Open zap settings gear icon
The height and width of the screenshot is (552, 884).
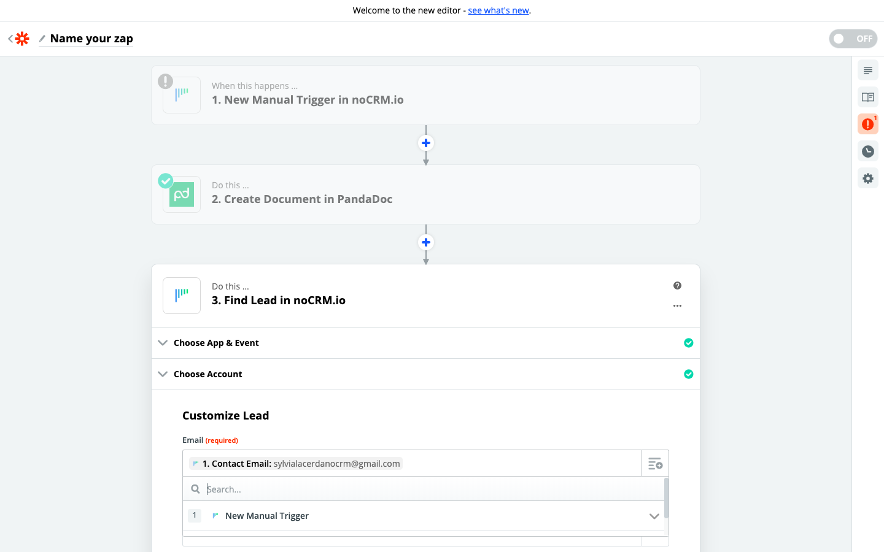pos(867,178)
